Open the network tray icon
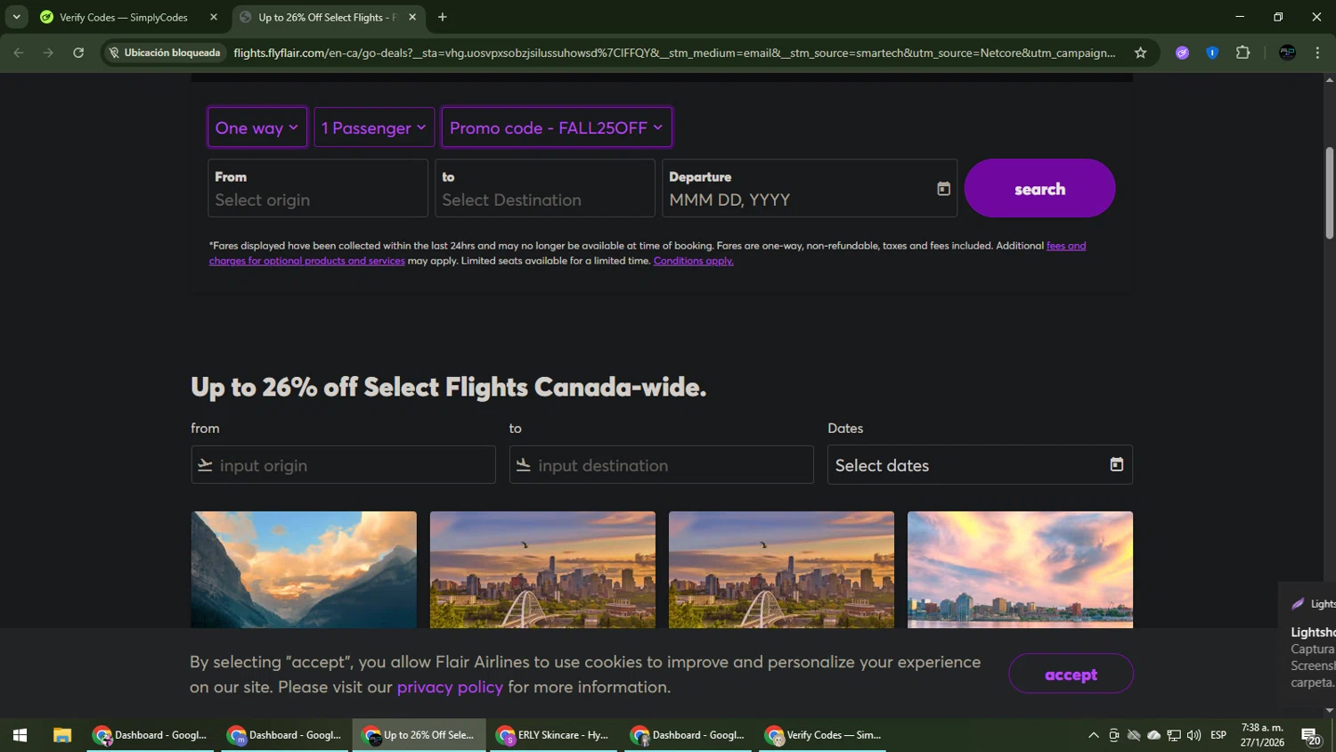 click(1174, 735)
